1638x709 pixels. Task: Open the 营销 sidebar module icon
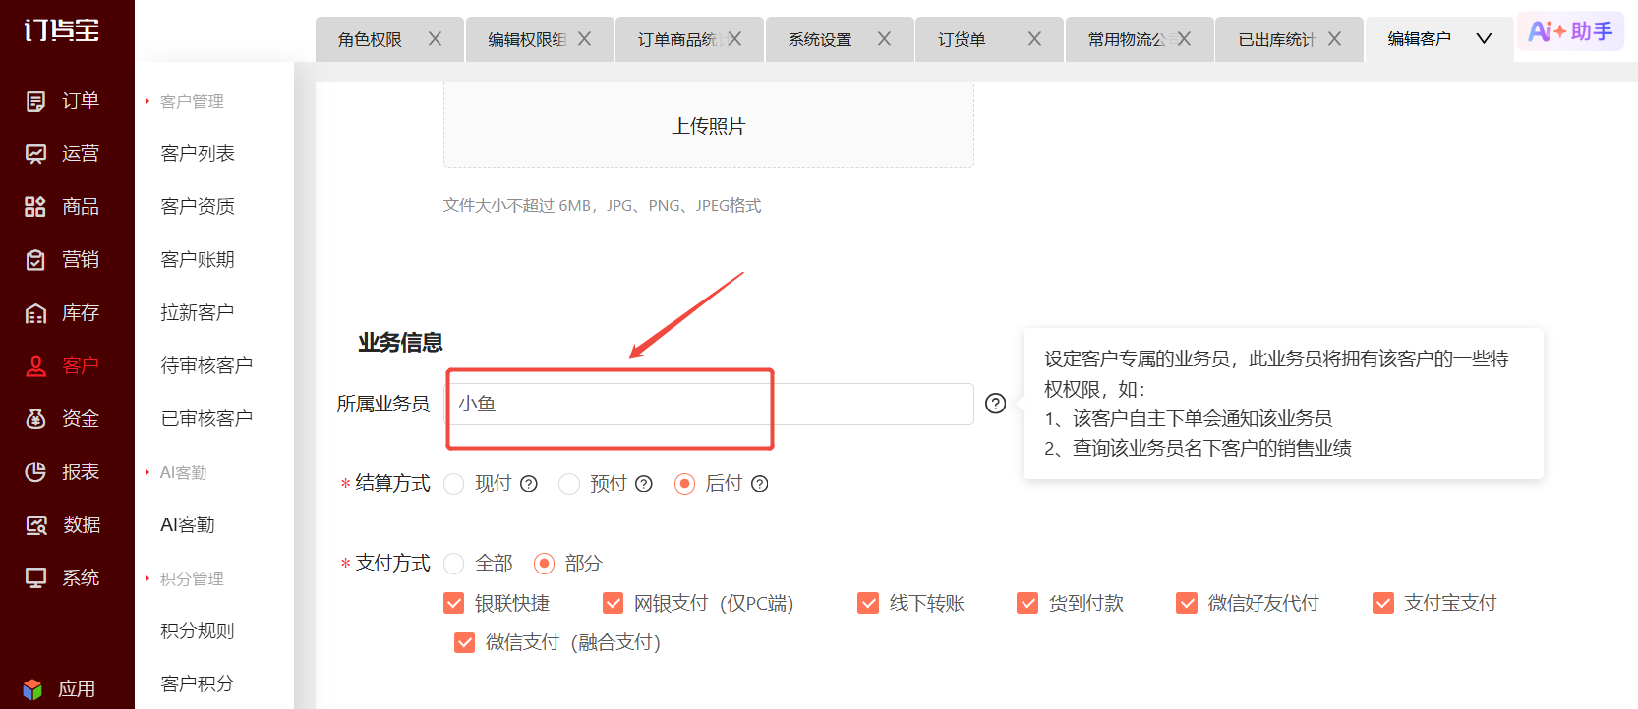click(35, 260)
